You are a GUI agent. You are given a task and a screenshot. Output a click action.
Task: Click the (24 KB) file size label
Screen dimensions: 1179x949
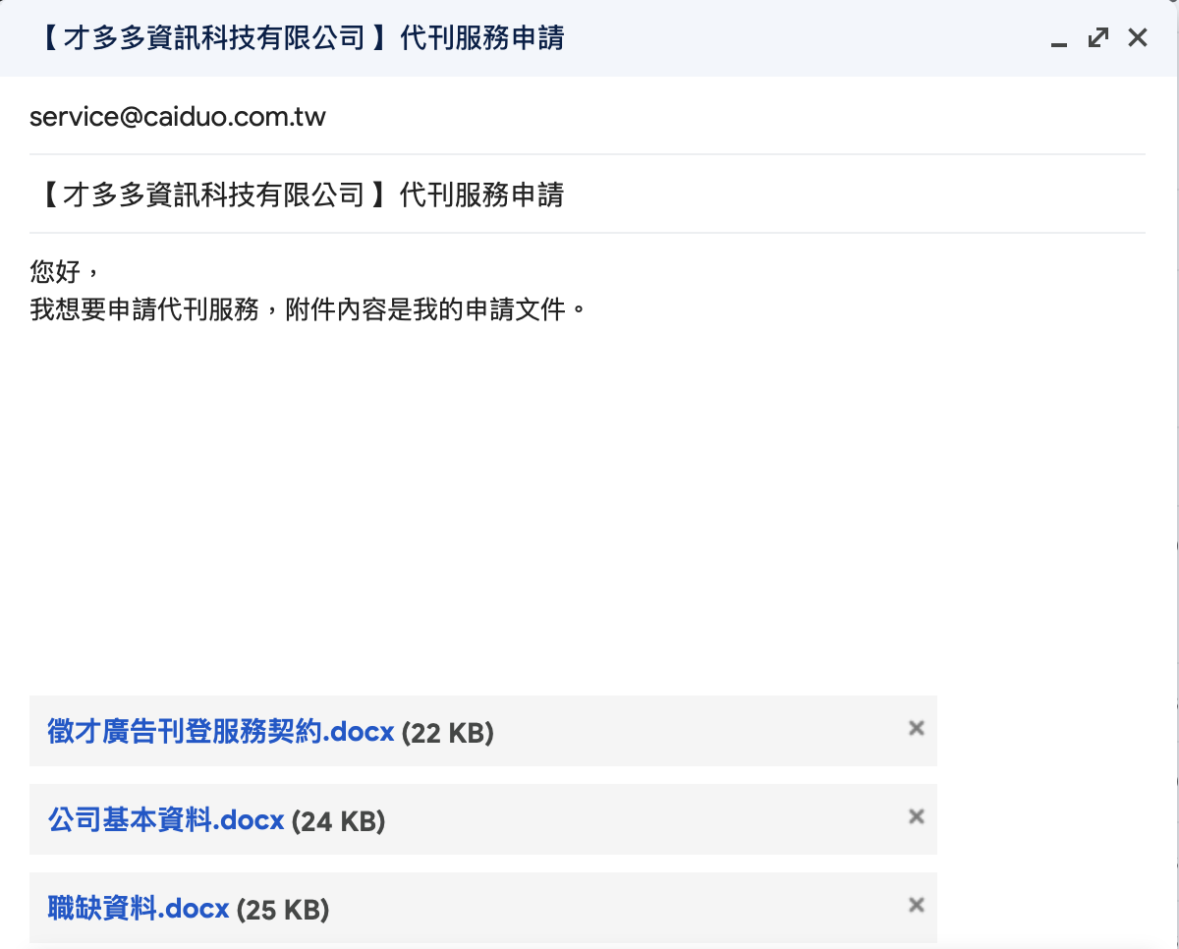click(338, 821)
